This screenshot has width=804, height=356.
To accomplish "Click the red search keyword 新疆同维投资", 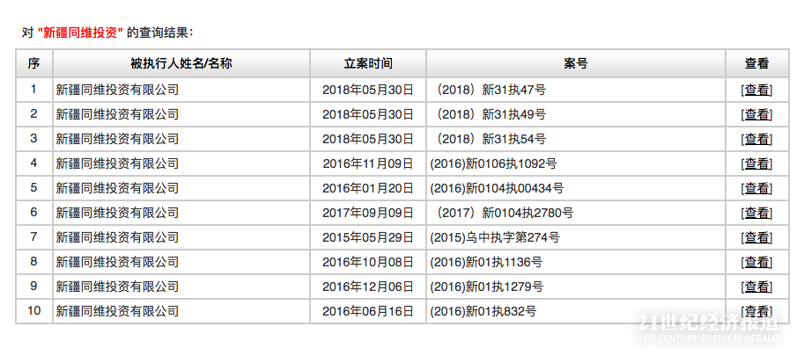I will [x=80, y=33].
